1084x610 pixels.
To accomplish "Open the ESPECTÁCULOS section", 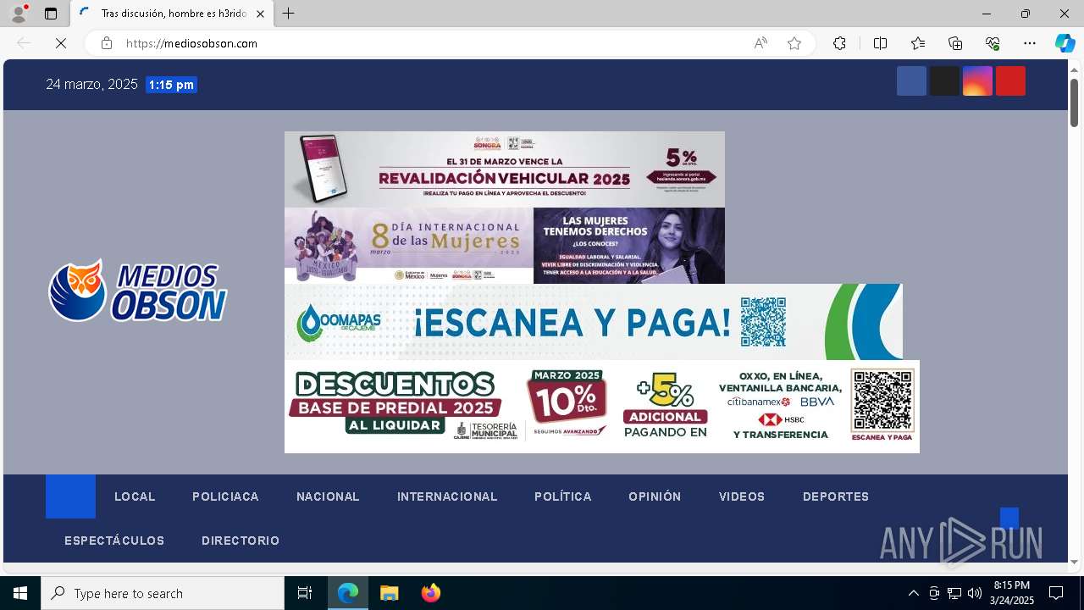I will tap(114, 541).
